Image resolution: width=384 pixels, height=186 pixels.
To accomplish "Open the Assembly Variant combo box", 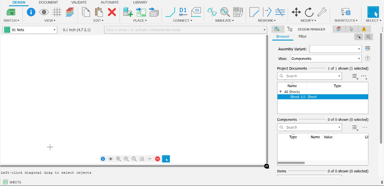I will coord(335,49).
